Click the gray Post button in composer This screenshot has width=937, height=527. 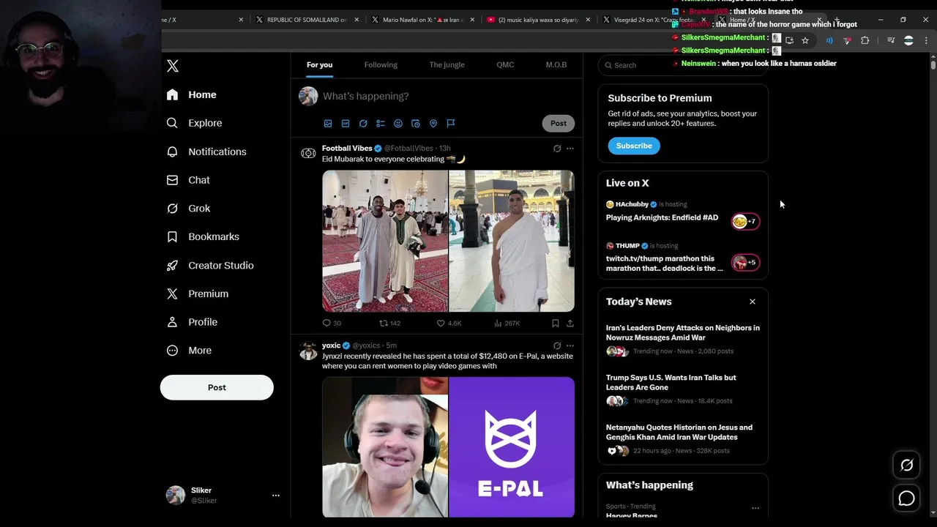(x=559, y=124)
